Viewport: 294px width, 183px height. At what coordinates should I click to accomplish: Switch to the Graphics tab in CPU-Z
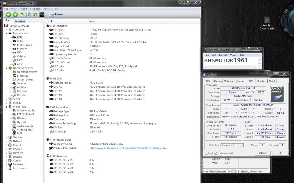[262, 81]
